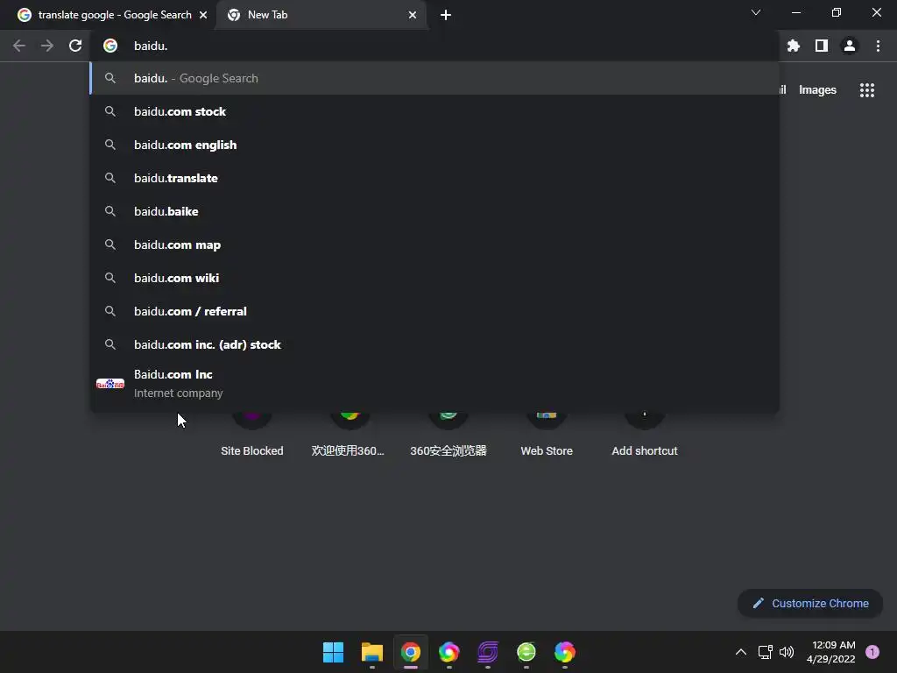
Task: Open Windows Start menu
Action: [x=333, y=652]
